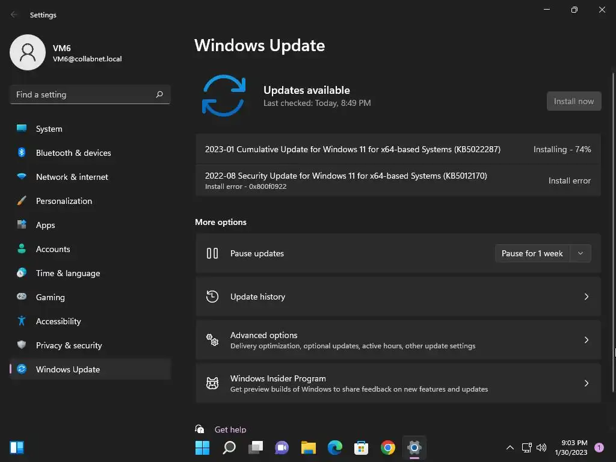This screenshot has height=462, width=616.
Task: Open the Pause for 1 week dropdown arrow
Action: 581,253
